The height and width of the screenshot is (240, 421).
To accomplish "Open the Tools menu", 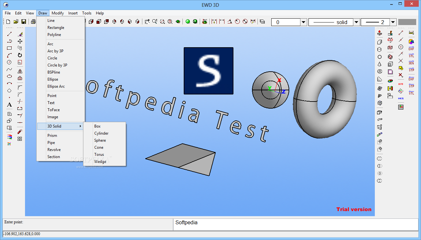I will 87,13.
